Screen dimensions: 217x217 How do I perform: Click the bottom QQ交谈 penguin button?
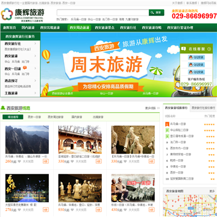[x=197, y=72]
